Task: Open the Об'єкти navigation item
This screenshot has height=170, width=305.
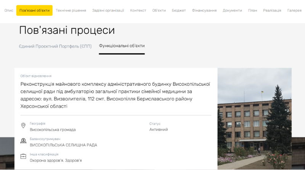Action: click(159, 11)
